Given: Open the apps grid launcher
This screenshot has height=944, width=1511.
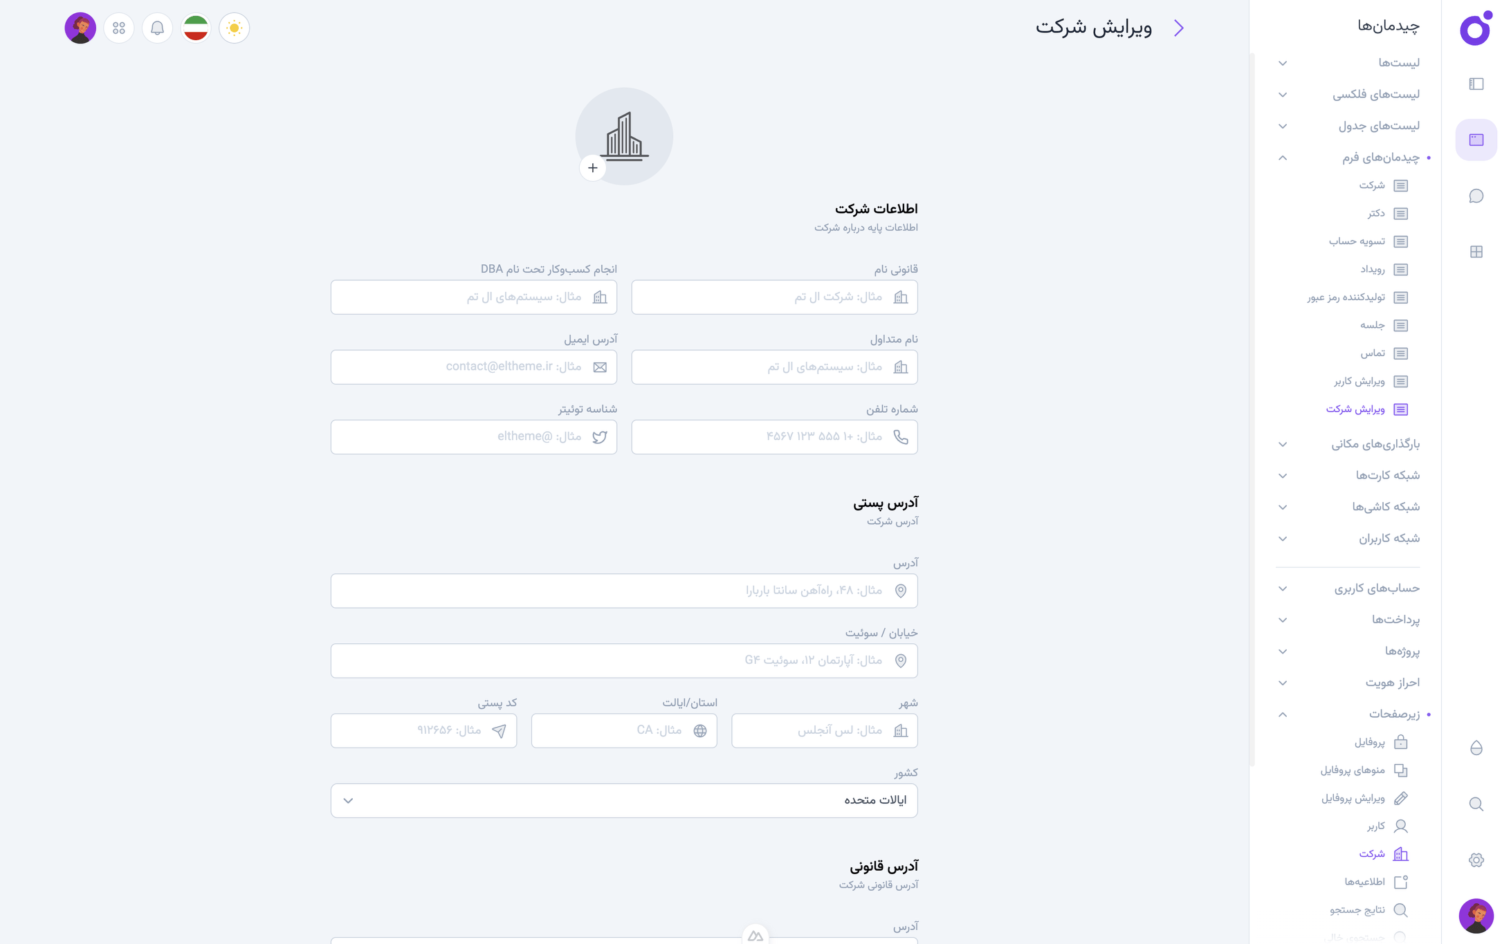Looking at the screenshot, I should click(x=118, y=28).
